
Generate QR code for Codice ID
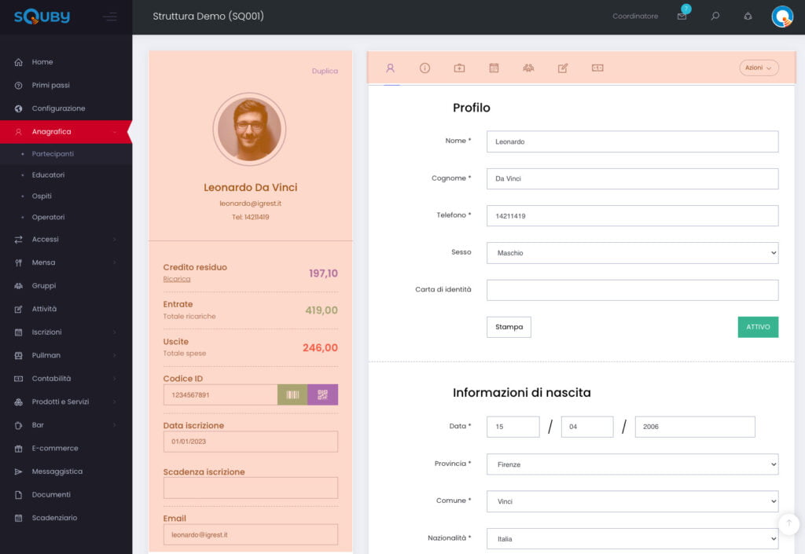tap(322, 394)
